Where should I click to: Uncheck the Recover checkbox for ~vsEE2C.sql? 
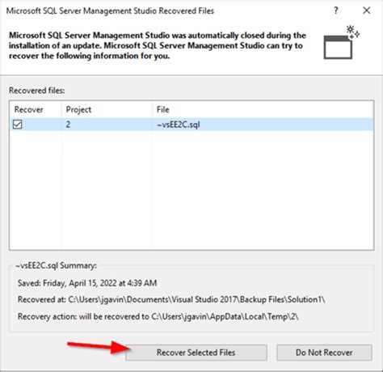click(x=18, y=125)
